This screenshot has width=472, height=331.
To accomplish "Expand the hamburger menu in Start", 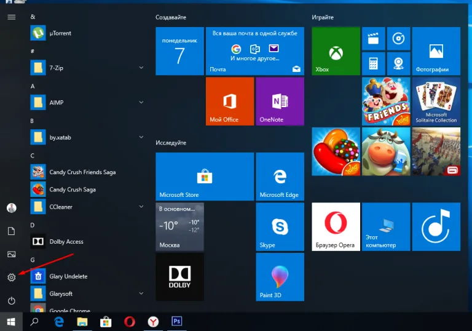I will [12, 17].
